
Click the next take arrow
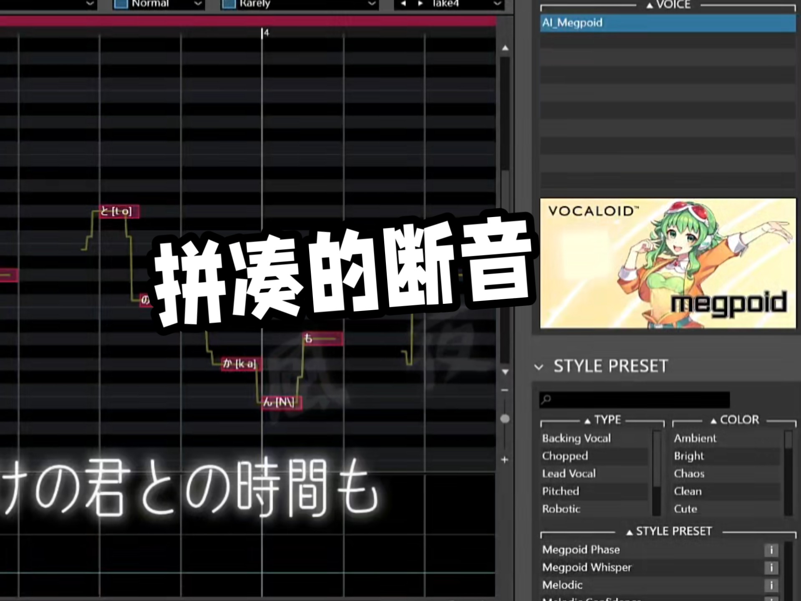(x=420, y=4)
